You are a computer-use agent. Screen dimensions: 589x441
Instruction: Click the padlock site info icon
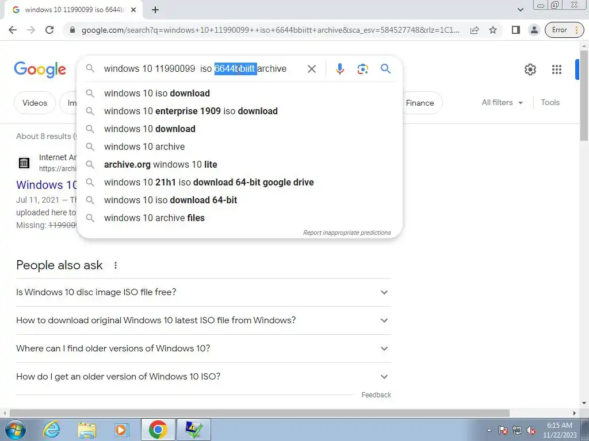click(x=72, y=30)
